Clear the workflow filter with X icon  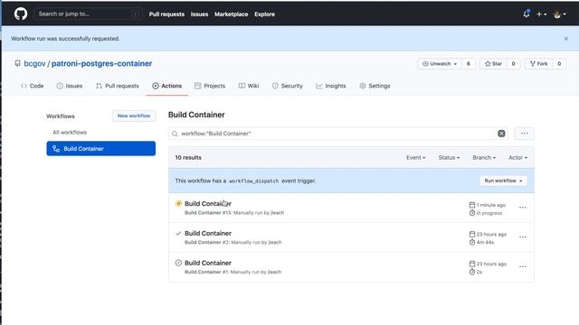pos(501,134)
